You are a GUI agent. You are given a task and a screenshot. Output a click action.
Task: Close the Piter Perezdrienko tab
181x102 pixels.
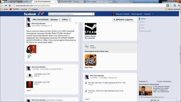point(55,2)
